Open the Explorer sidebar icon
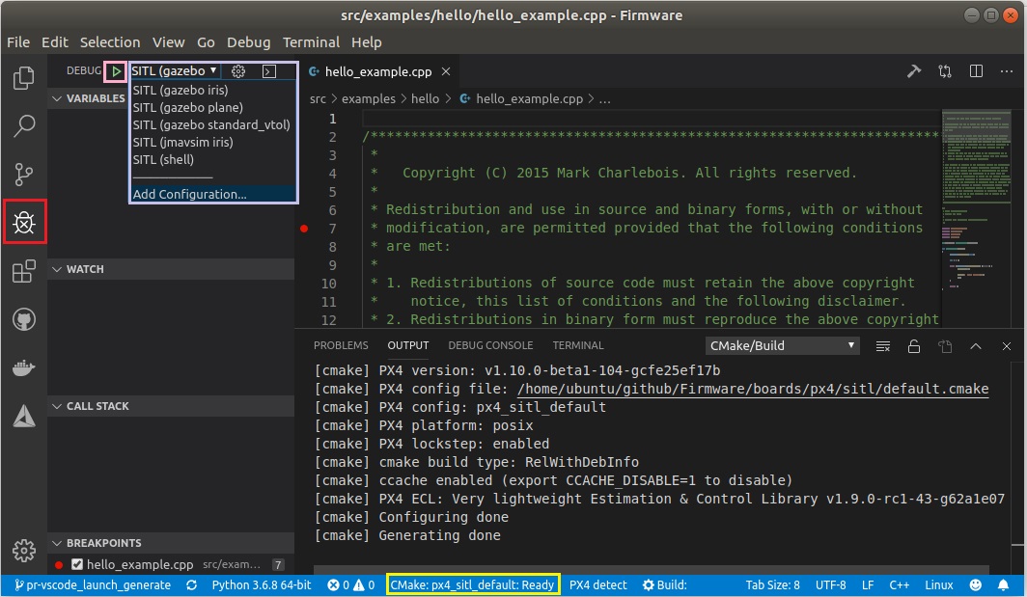The image size is (1027, 597). coord(24,76)
